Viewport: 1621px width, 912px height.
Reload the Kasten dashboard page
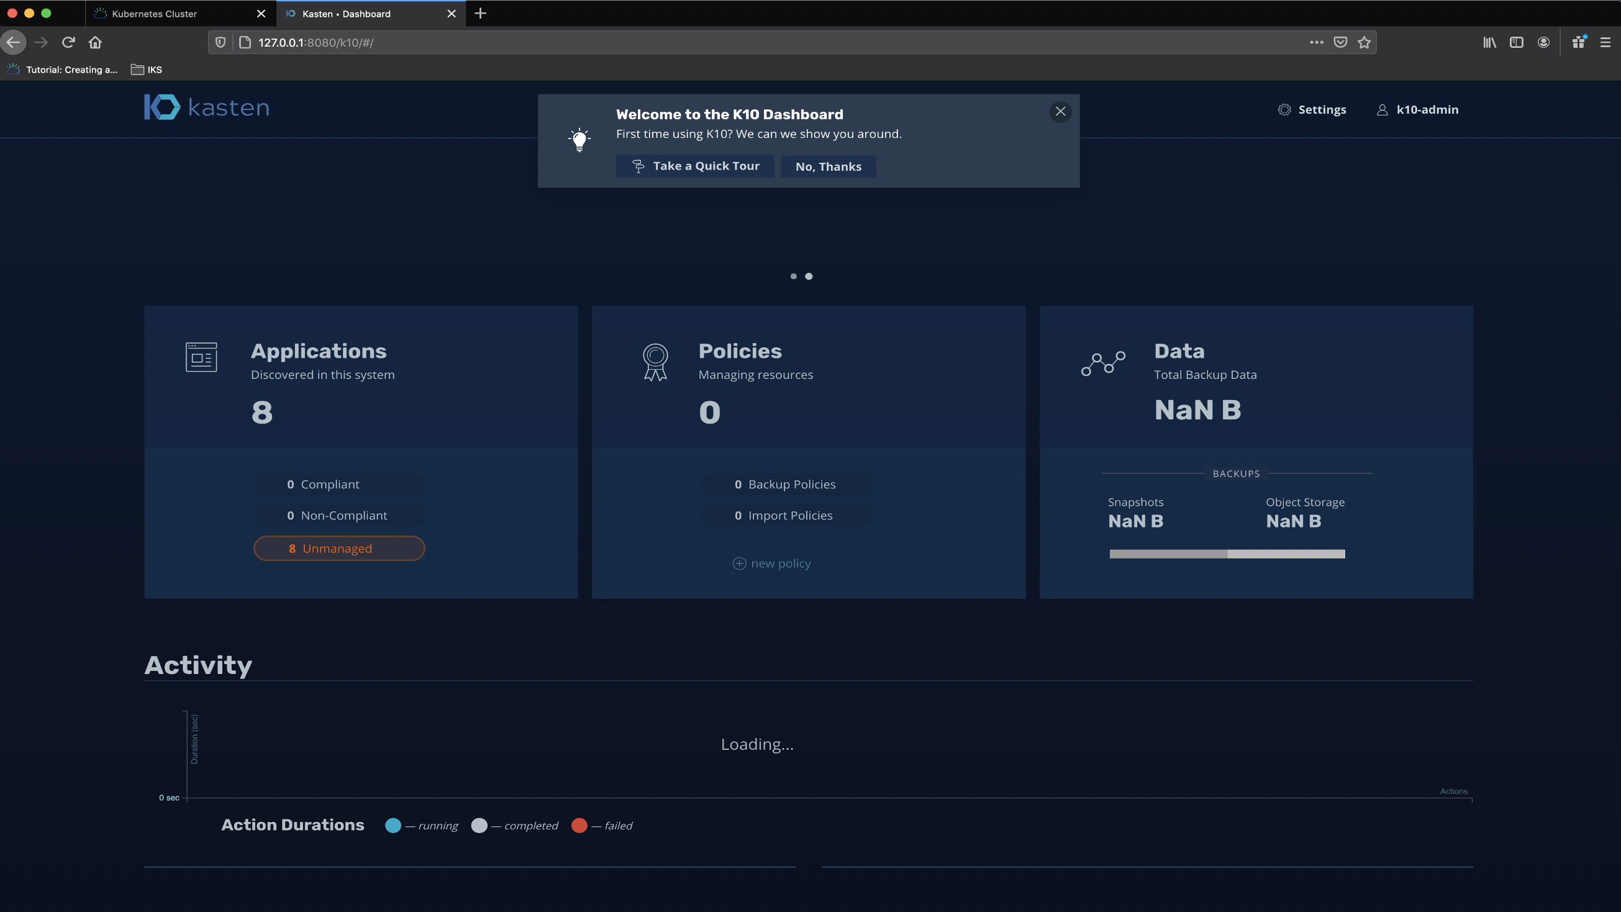pyautogui.click(x=68, y=42)
